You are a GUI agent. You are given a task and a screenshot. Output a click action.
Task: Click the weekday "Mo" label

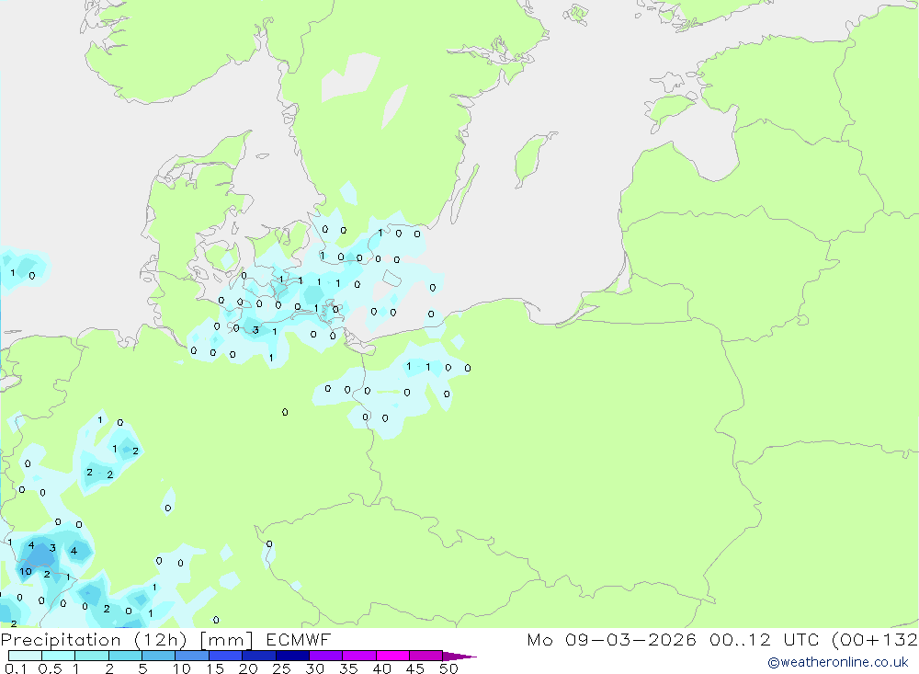click(539, 640)
